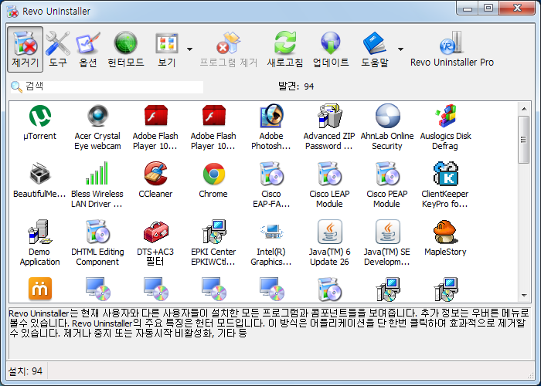Click the program list scrollbar thumb
The height and width of the screenshot is (386, 541).
click(x=524, y=140)
